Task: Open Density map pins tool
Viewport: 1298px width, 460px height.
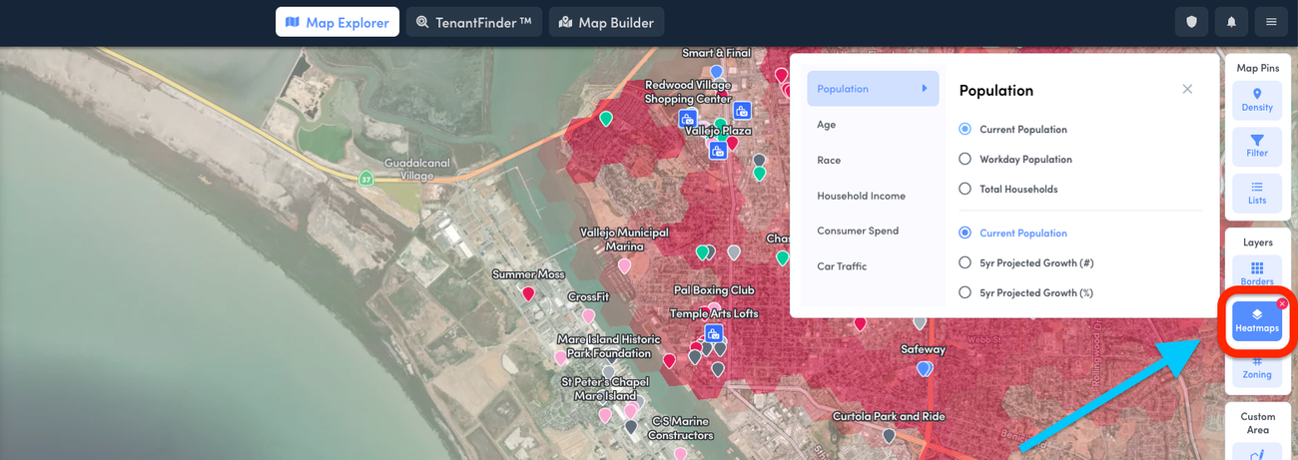Action: [1257, 101]
